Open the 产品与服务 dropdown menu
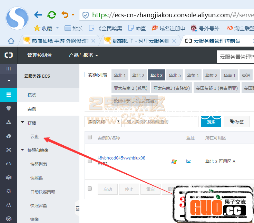254x223 pixels. pos(83,55)
